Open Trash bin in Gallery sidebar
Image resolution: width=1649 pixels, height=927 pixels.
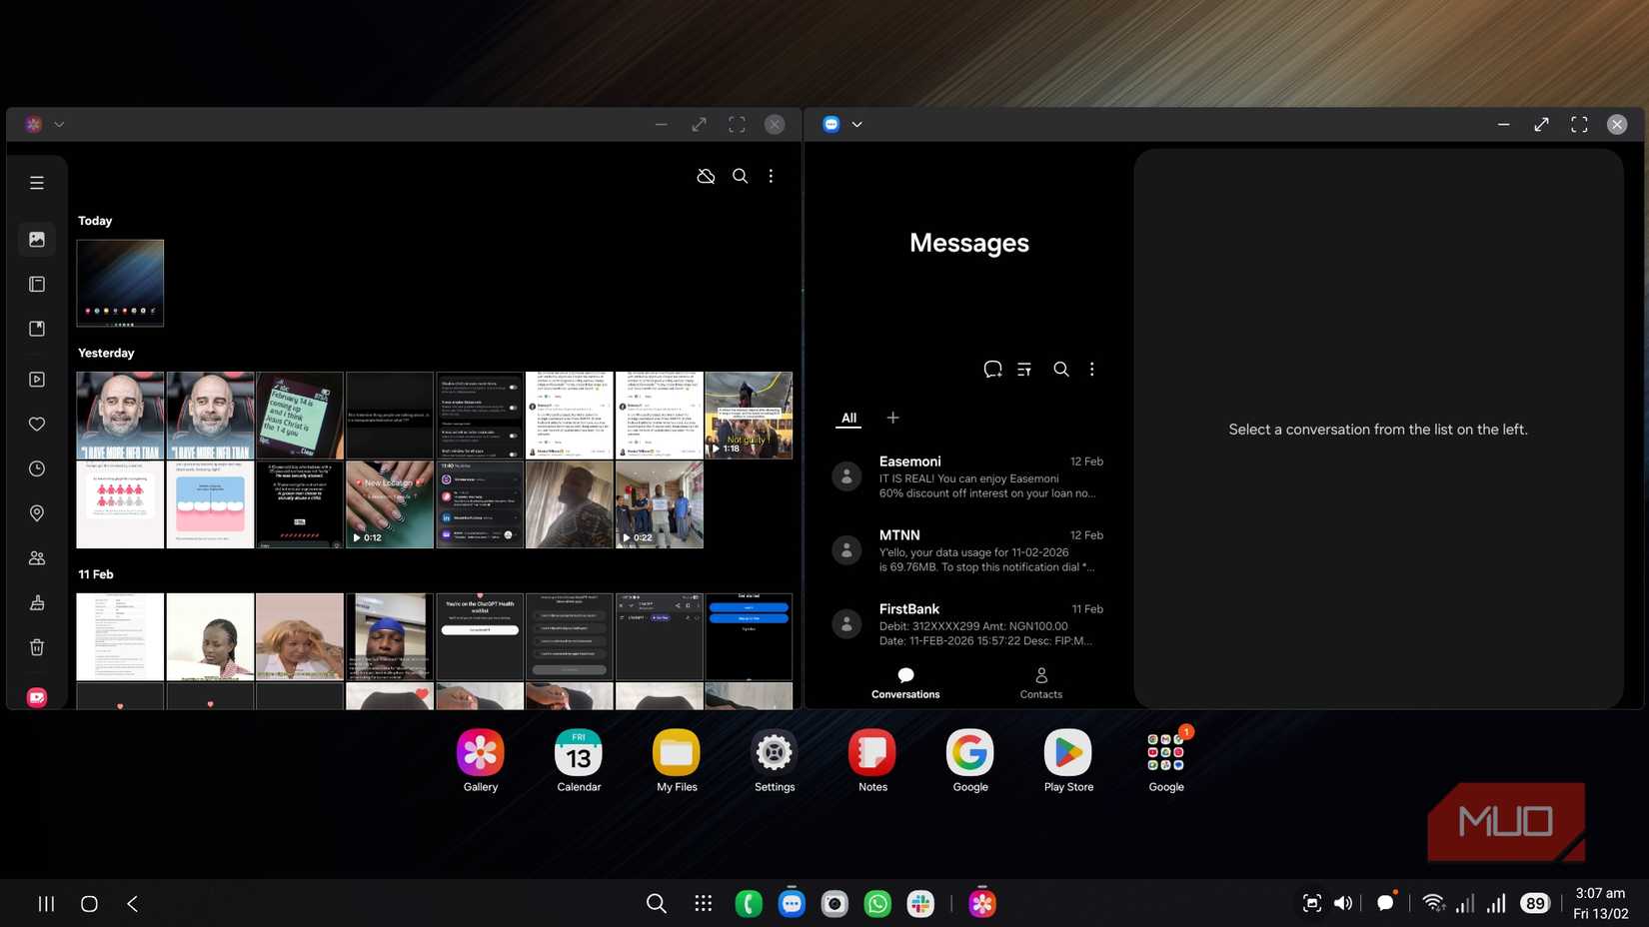point(37,647)
